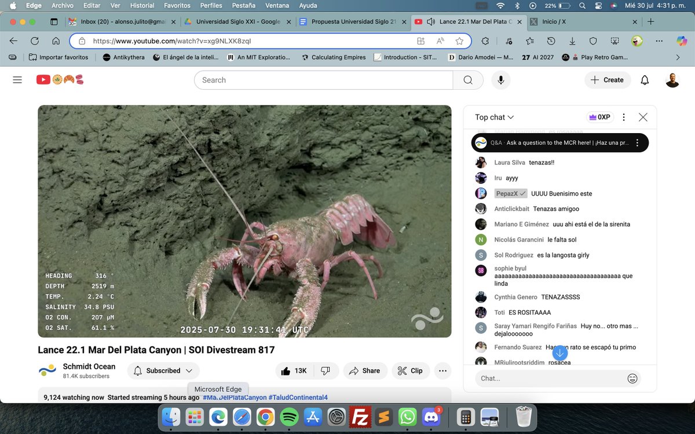
Task: Run the search with the magnifier button
Action: pyautogui.click(x=468, y=80)
